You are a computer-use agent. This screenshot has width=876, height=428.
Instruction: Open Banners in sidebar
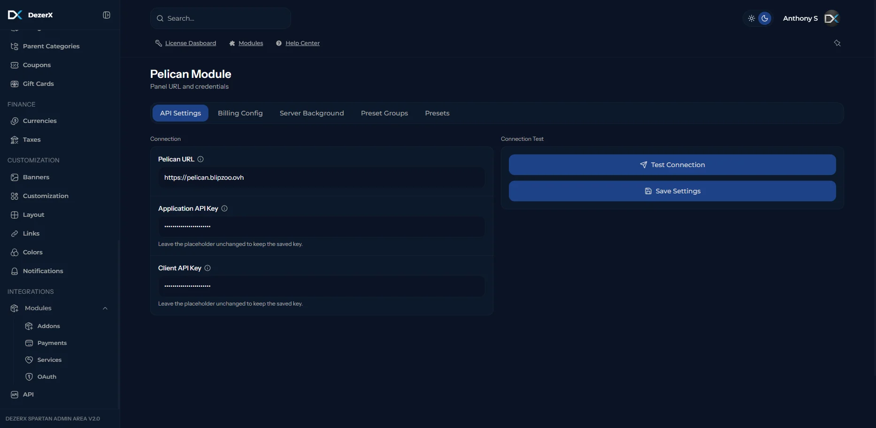coord(36,177)
